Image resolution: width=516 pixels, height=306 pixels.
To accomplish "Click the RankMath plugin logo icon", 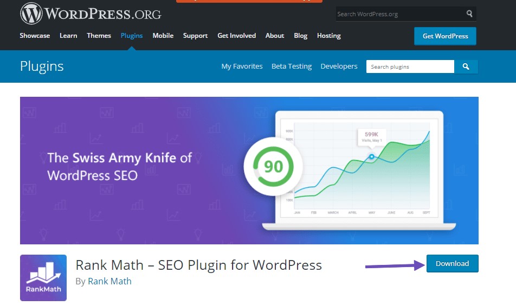I will [x=43, y=277].
